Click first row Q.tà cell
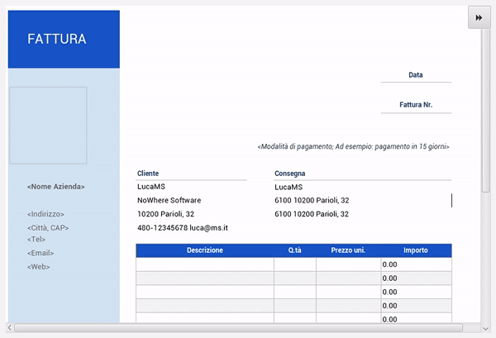496x338 pixels. 295,264
